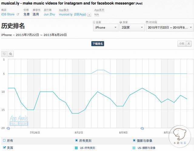Open the 2国家 country dropdown

(132, 27)
